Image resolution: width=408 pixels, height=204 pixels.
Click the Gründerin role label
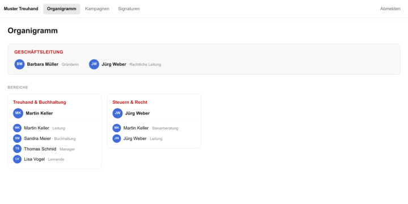point(70,65)
